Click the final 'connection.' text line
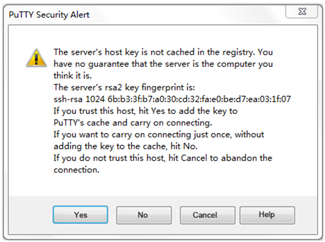325x242 pixels. click(76, 170)
